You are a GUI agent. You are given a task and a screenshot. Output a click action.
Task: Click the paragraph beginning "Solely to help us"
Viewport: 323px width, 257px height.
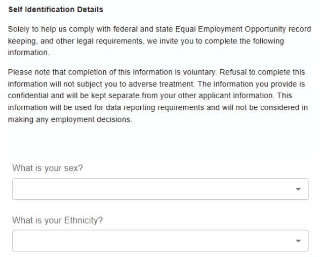click(152, 41)
